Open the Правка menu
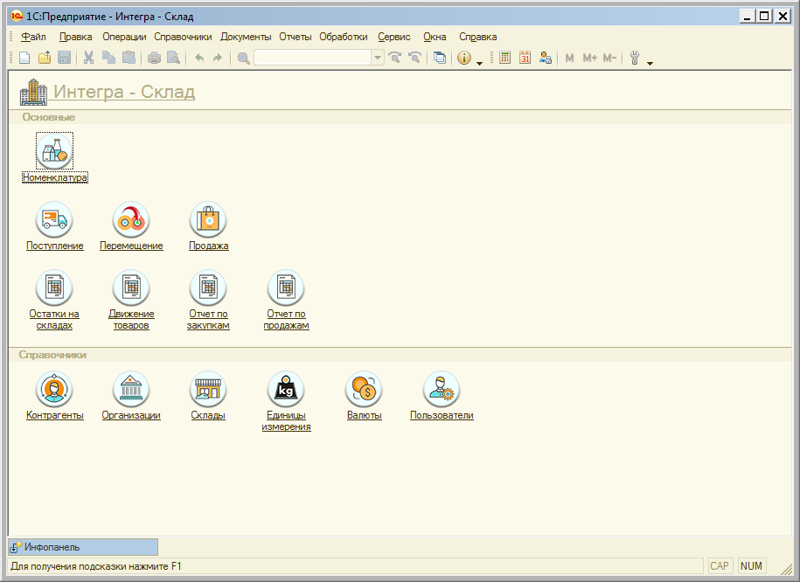The height and width of the screenshot is (582, 800). click(x=75, y=37)
